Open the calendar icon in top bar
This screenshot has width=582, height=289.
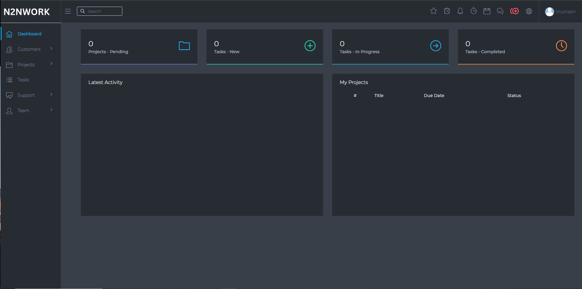pyautogui.click(x=487, y=11)
